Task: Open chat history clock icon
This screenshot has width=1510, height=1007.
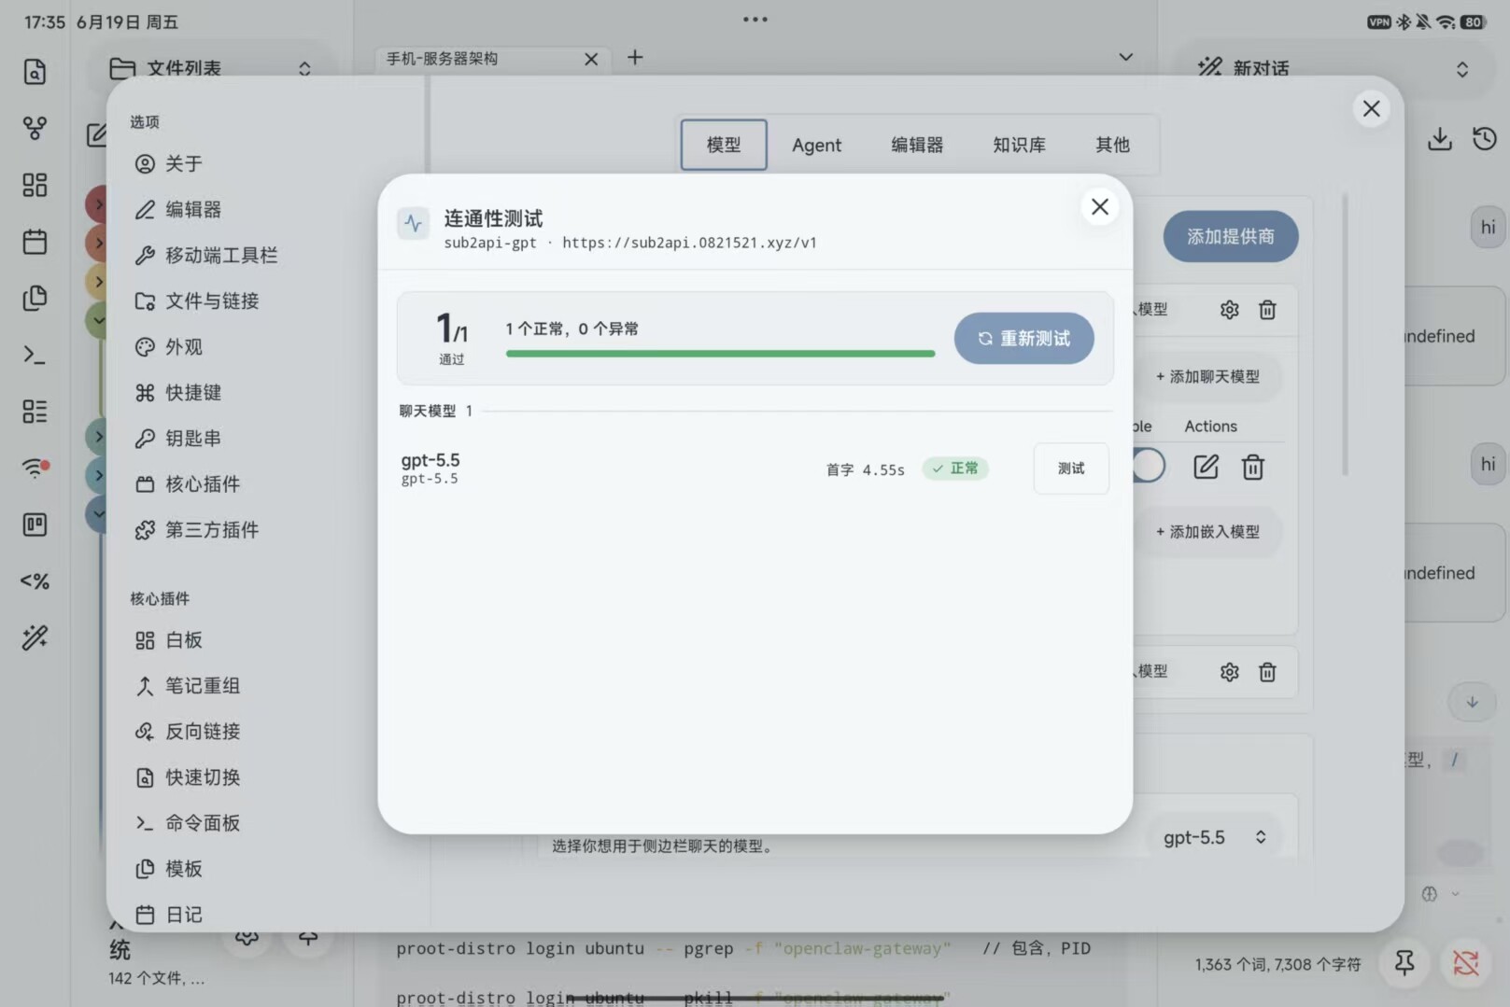Action: point(1485,139)
